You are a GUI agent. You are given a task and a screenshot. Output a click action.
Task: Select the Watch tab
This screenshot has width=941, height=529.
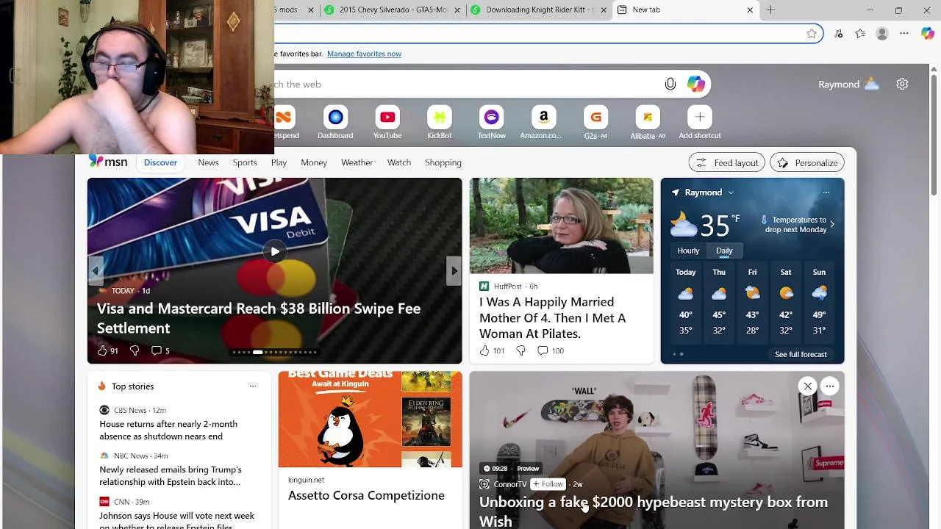[399, 162]
